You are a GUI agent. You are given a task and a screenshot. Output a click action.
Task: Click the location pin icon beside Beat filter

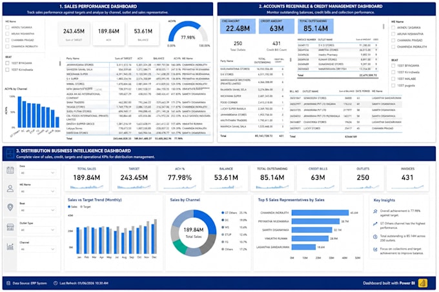[10, 208]
